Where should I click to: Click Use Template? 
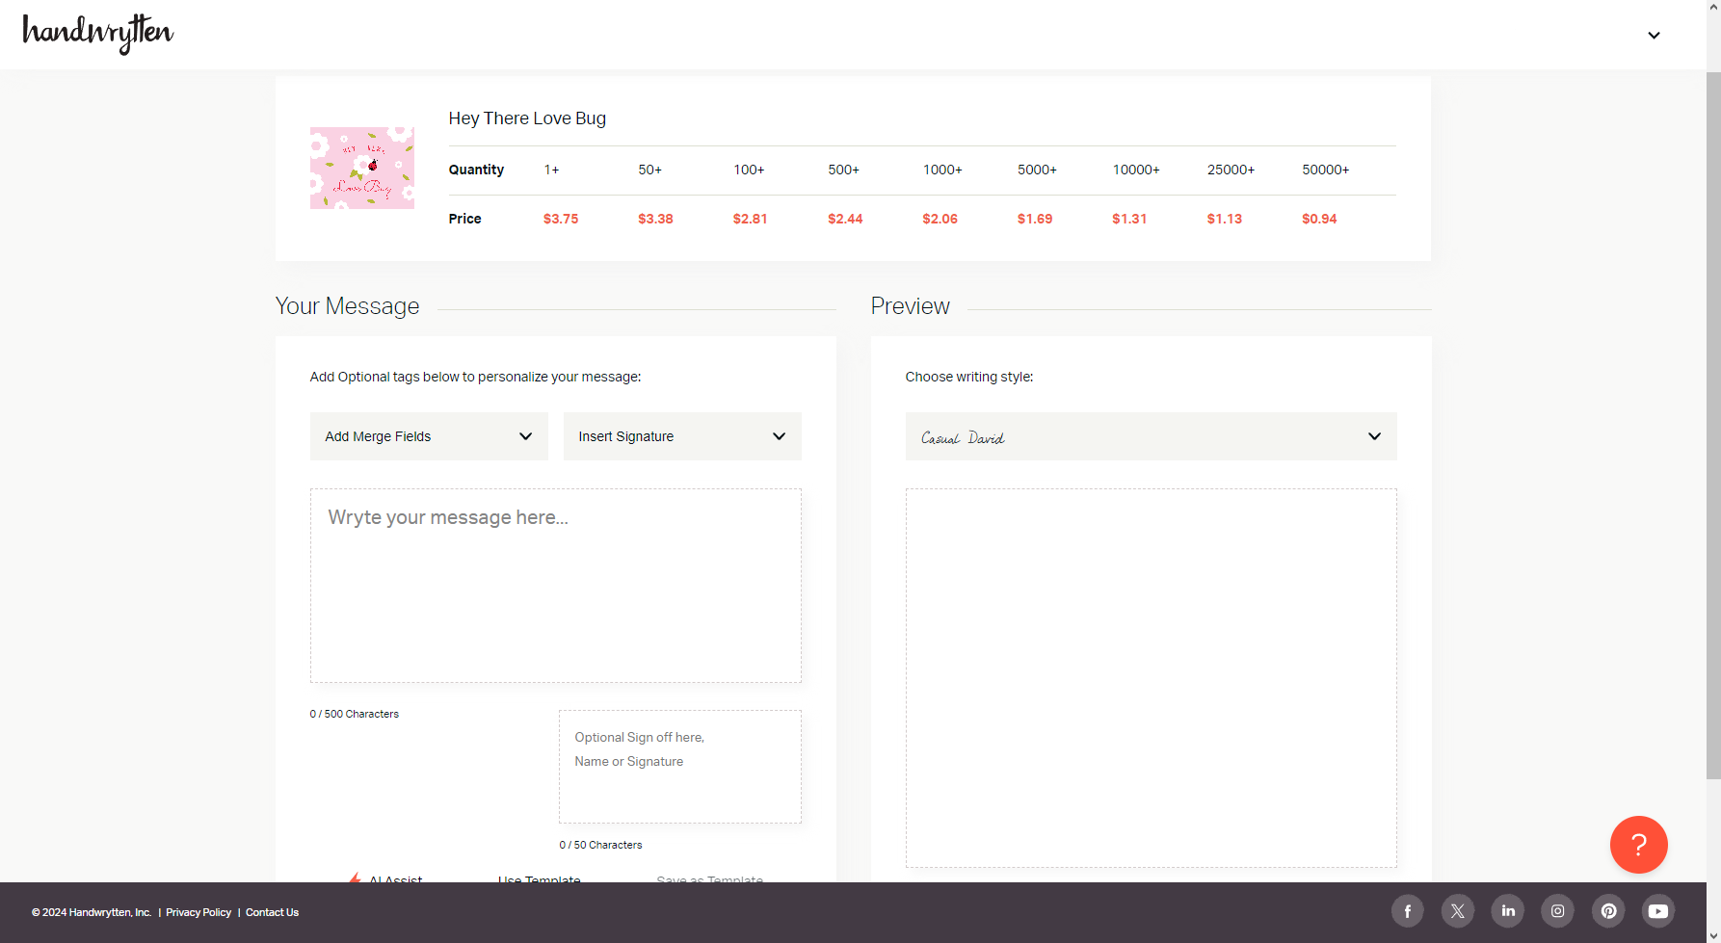[x=539, y=879]
